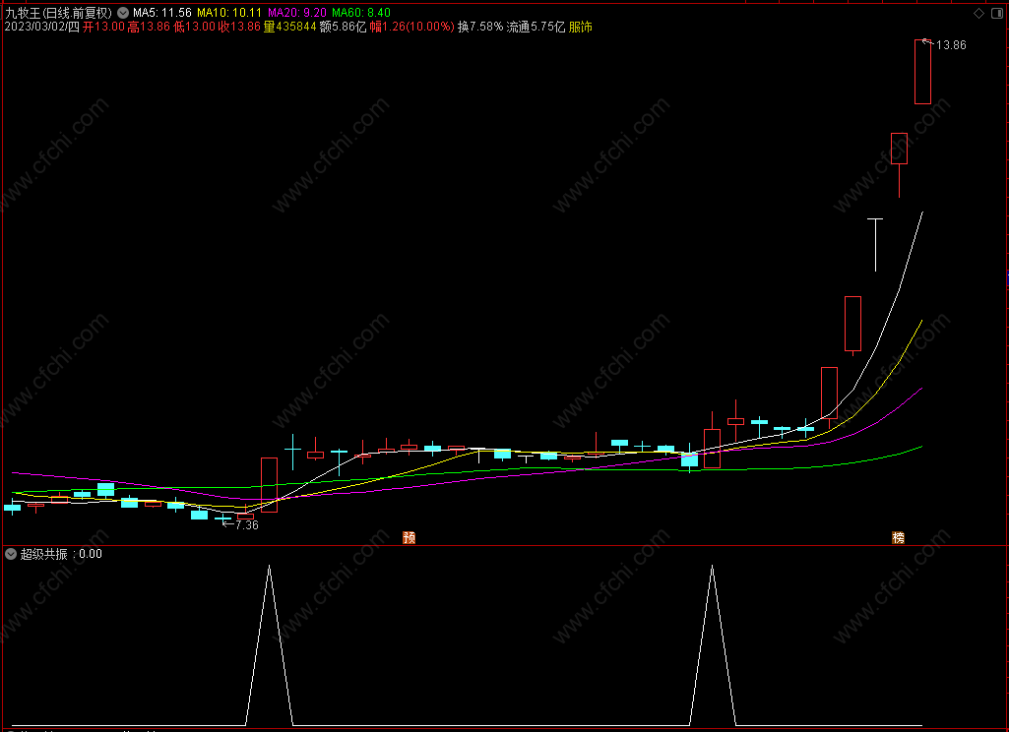The width and height of the screenshot is (1009, 732).
Task: Click the low price 低13.00
Action: pyautogui.click(x=194, y=27)
